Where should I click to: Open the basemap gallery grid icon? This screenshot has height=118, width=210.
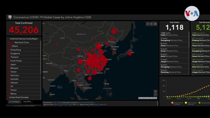tap(155, 24)
